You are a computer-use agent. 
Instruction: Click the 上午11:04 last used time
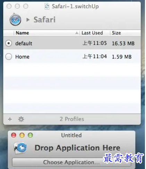point(95,56)
